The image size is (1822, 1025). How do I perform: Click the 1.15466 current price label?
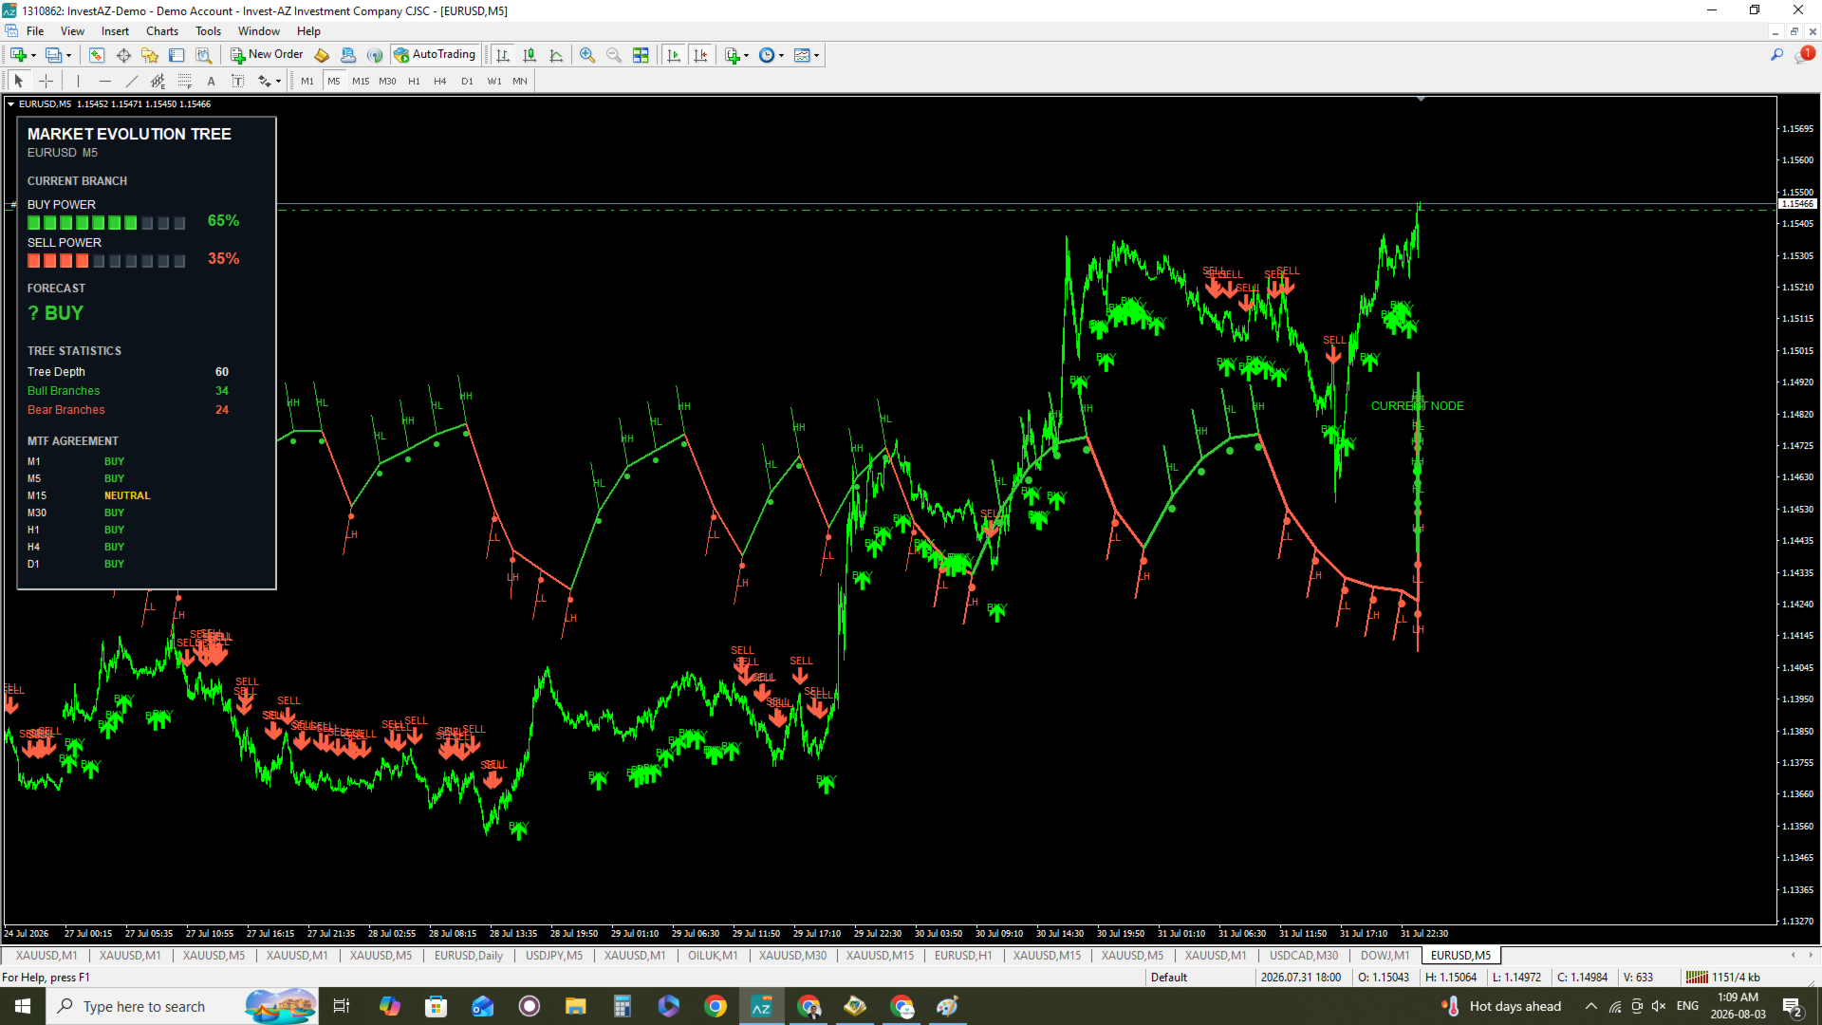click(x=1797, y=204)
